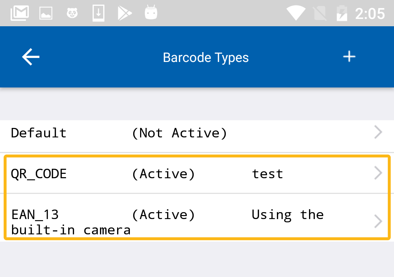Select the EAN_13 barcode type label
This screenshot has width=394, height=277.
point(35,215)
